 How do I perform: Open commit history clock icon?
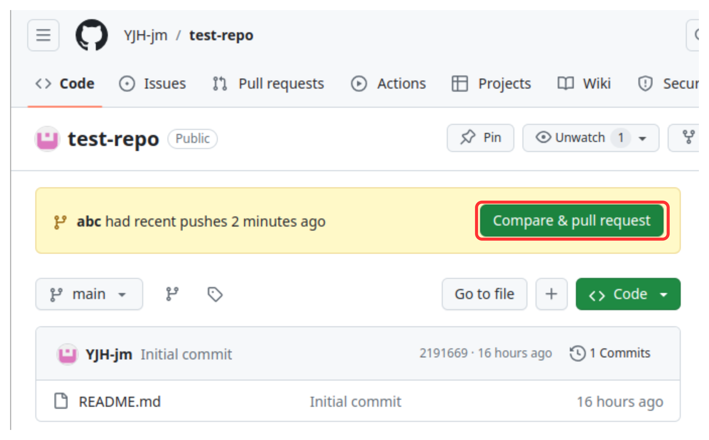point(577,353)
